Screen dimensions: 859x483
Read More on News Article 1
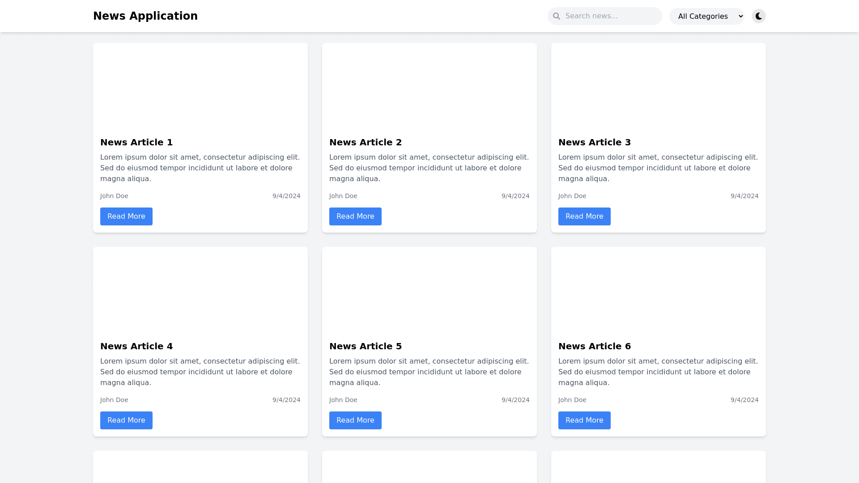point(126,216)
